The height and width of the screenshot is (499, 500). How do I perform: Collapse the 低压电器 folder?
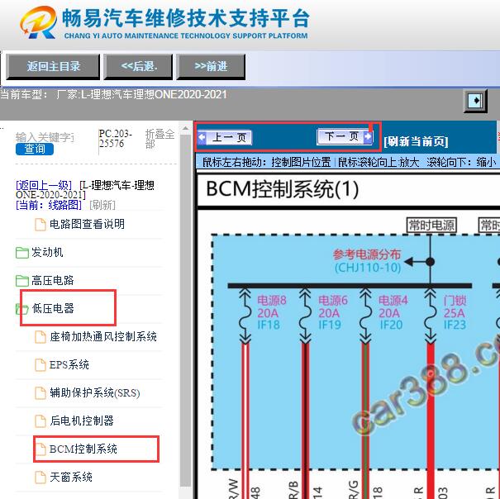tap(53, 308)
